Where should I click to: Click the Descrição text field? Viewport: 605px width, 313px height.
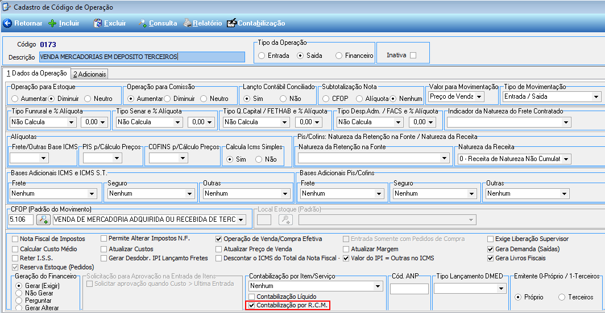click(x=142, y=57)
